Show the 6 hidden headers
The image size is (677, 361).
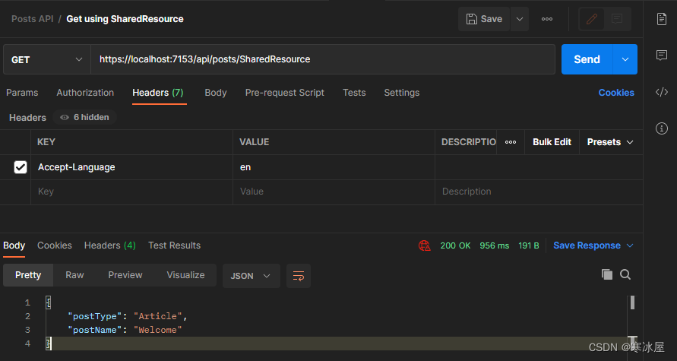click(x=84, y=117)
